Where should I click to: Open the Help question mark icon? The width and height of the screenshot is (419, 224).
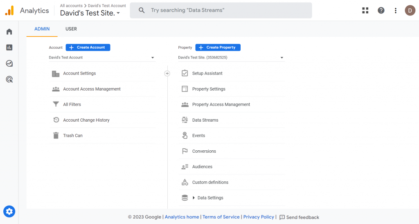(381, 11)
